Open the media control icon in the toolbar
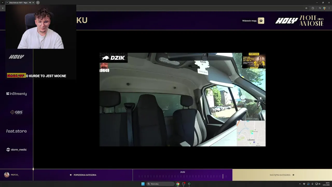This screenshot has height=187, width=332. coord(320,8)
